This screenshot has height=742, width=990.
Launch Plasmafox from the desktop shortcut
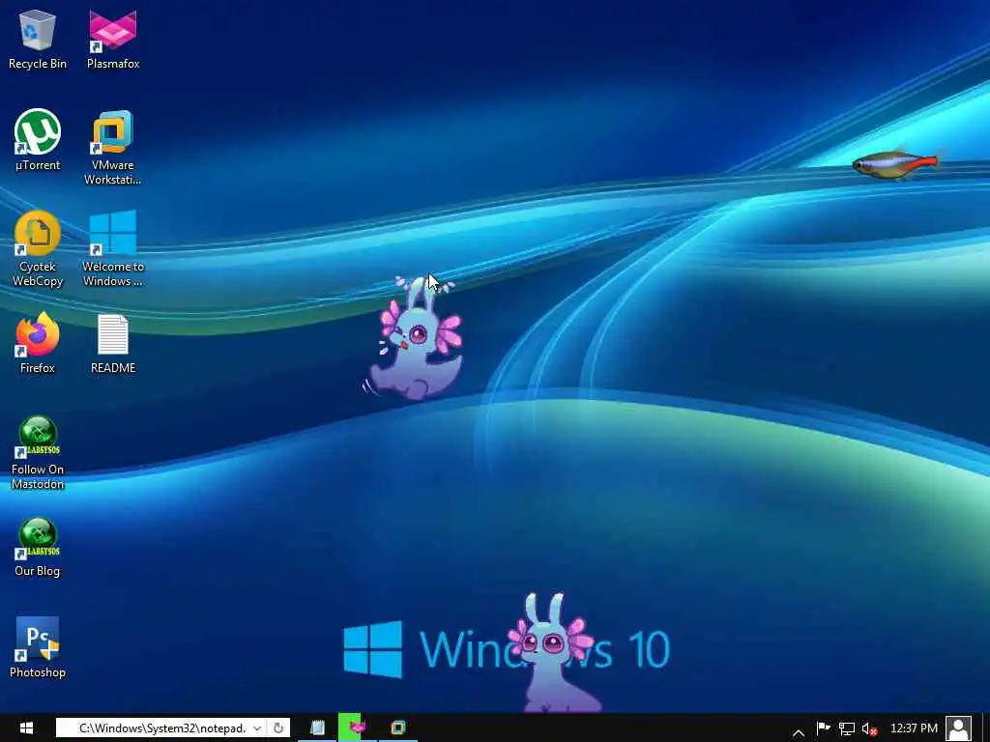[113, 39]
